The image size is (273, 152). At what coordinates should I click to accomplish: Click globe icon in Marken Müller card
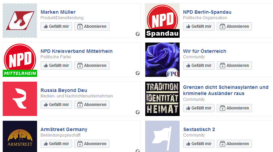click(x=138, y=34)
